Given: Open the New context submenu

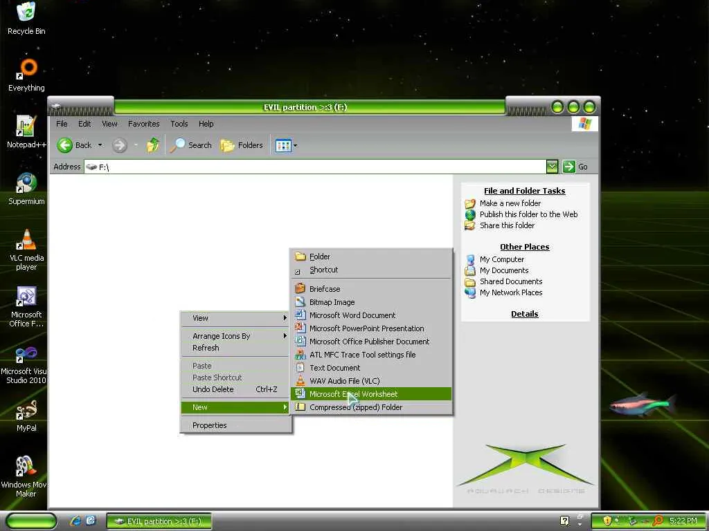Looking at the screenshot, I should coord(235,407).
